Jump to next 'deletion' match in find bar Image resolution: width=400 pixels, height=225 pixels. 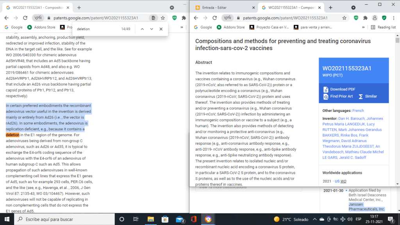(x=152, y=29)
